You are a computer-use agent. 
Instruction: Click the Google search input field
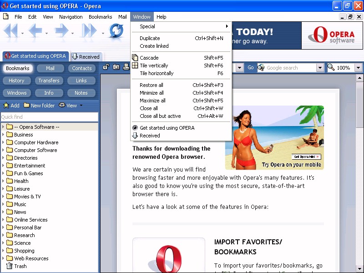(x=290, y=68)
